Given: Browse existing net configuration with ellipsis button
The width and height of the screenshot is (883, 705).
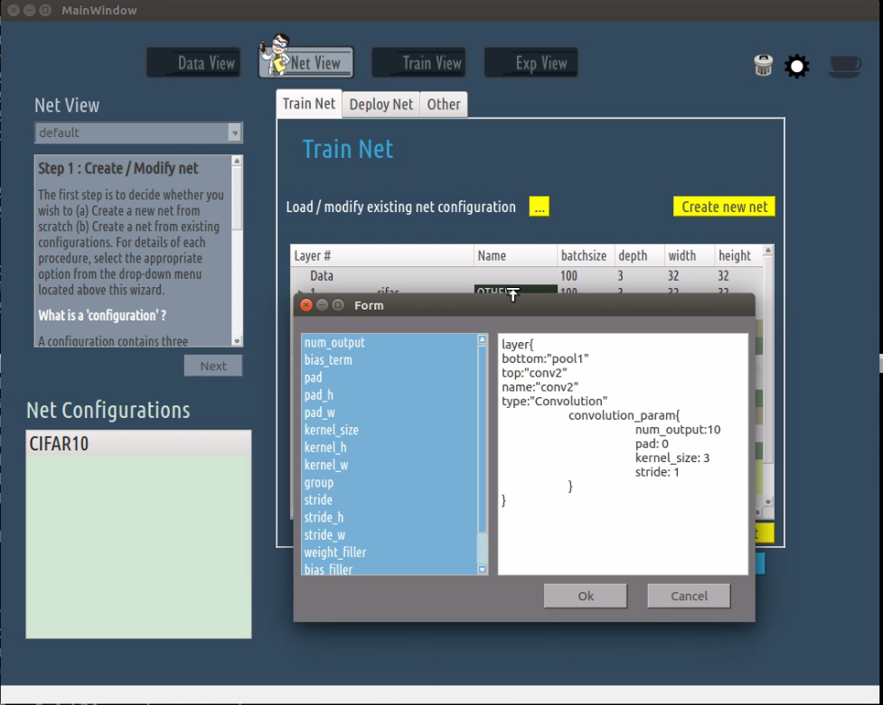Looking at the screenshot, I should [540, 207].
